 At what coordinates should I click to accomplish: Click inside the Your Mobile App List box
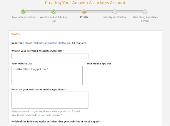[x=122, y=75]
